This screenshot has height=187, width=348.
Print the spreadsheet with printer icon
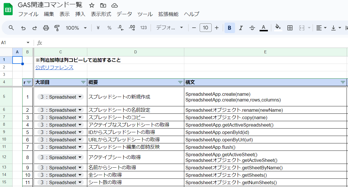46,28
